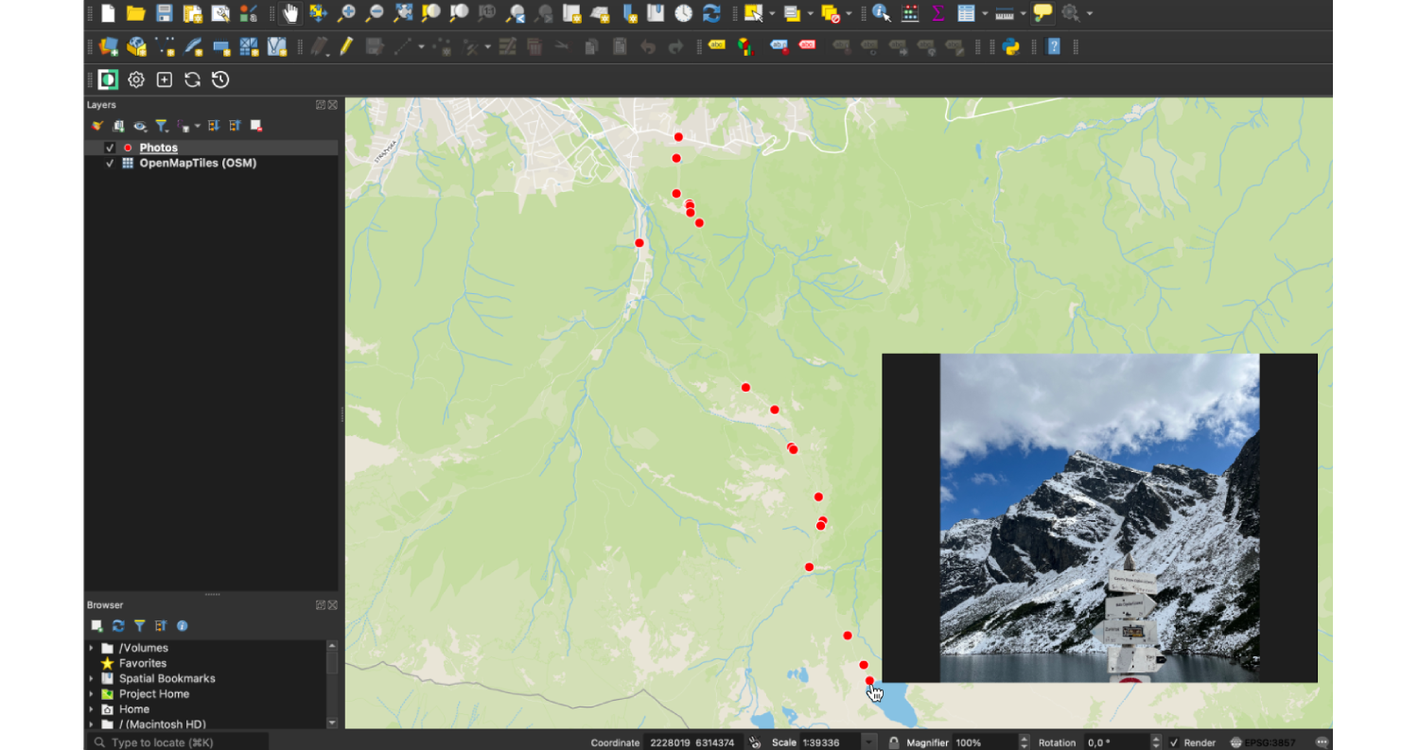Image resolution: width=1419 pixels, height=750 pixels.
Task: Hide the Photos layer
Action: [110, 148]
